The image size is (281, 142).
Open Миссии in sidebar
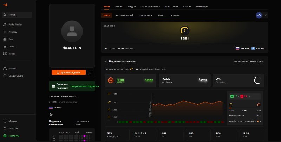[x=11, y=121]
